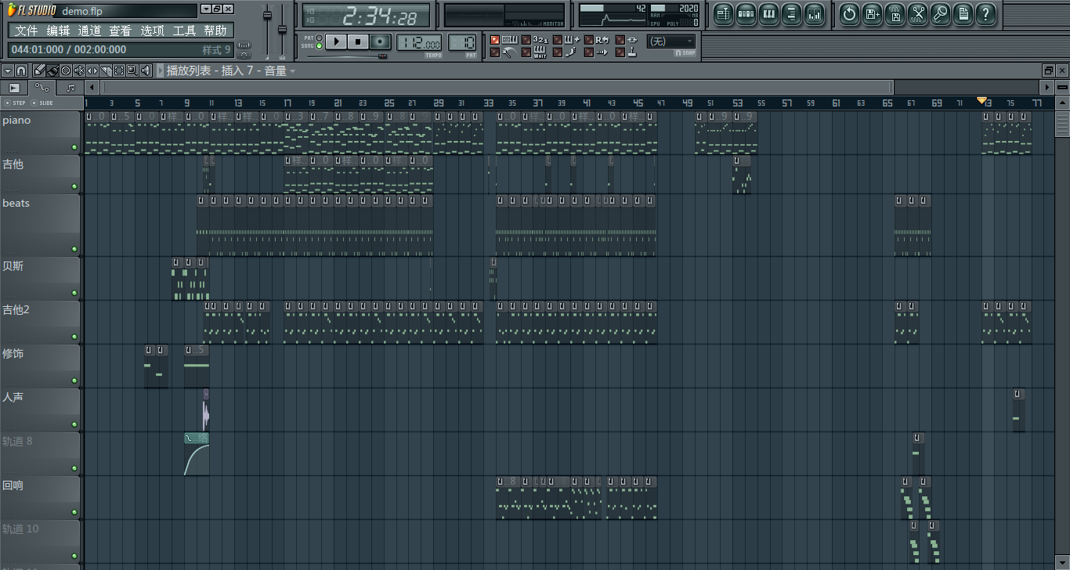The height and width of the screenshot is (570, 1070).
Task: Open the 编辑 menu
Action: click(x=58, y=31)
